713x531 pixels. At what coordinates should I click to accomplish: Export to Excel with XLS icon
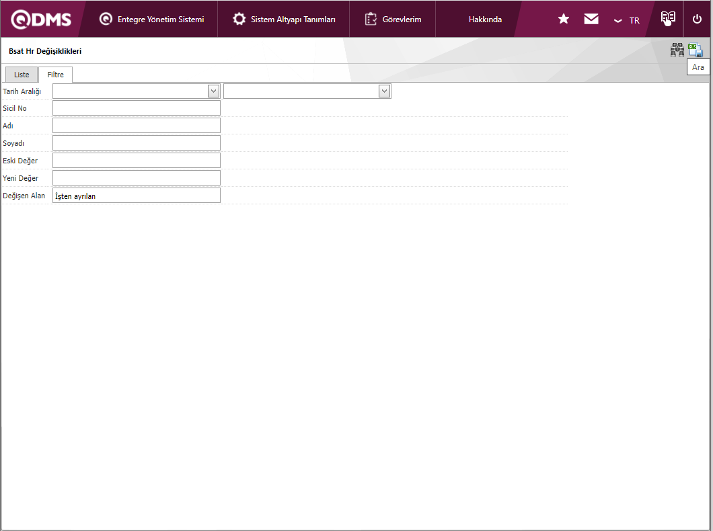coord(696,50)
